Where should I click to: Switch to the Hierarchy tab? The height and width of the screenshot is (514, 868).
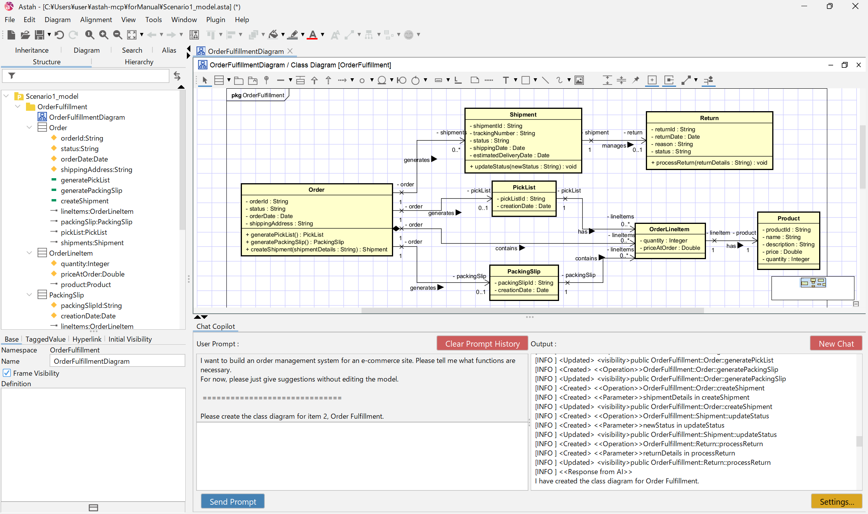(139, 62)
